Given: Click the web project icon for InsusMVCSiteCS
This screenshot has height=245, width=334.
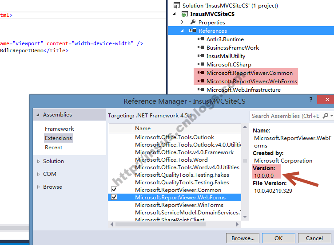Looking at the screenshot, I should pyautogui.click(x=184, y=14).
